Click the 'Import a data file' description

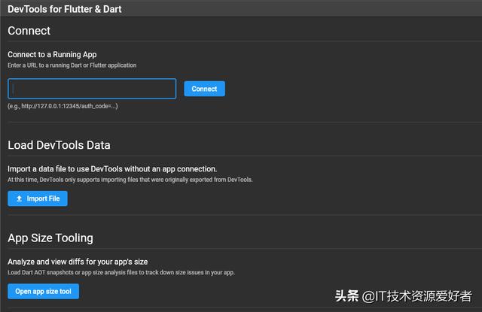pos(112,169)
